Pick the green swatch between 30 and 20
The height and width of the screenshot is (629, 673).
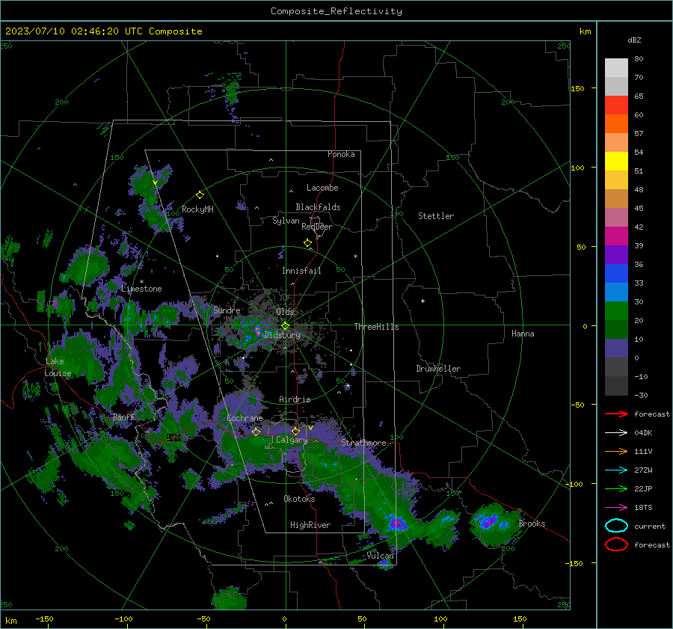(x=616, y=311)
